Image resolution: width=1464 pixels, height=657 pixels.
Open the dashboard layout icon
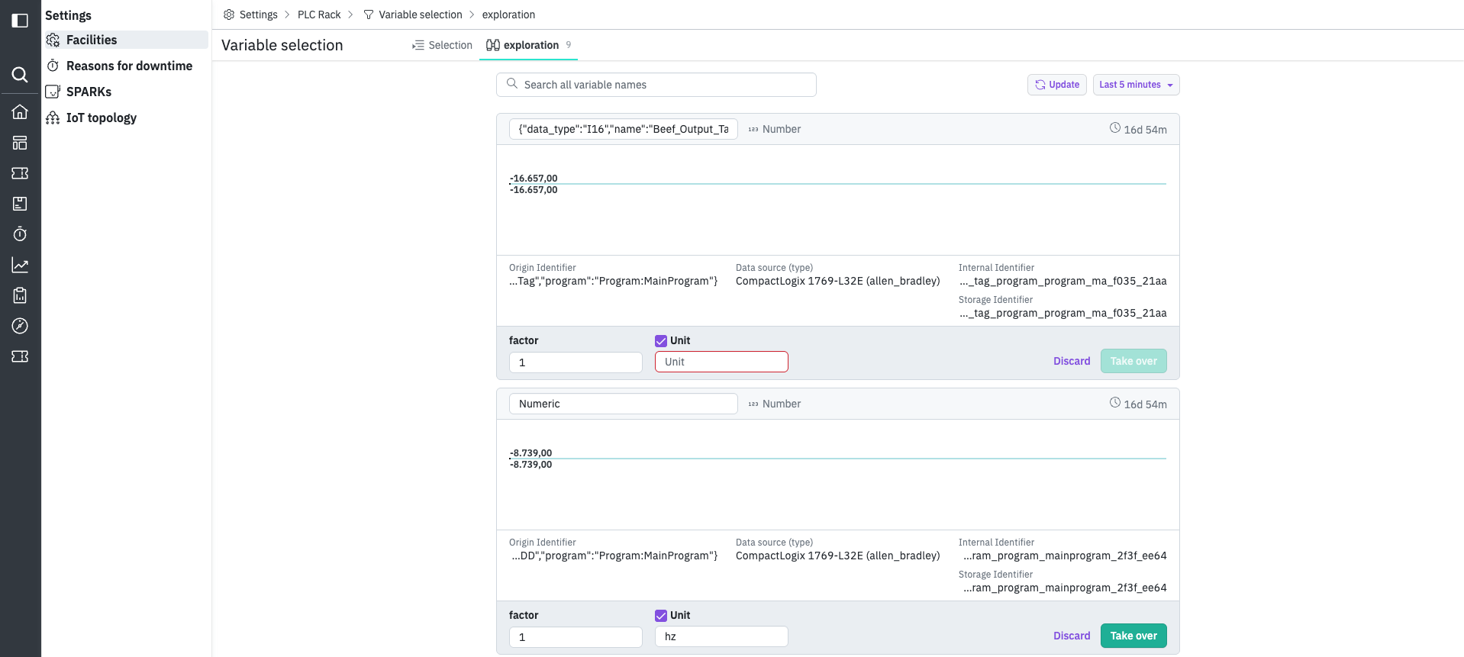pyautogui.click(x=20, y=143)
